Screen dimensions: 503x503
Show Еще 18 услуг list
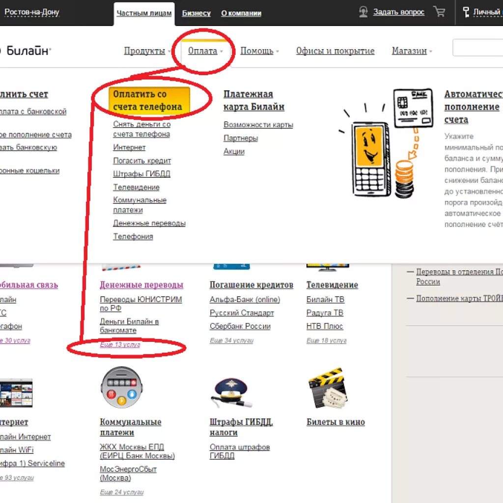click(326, 340)
